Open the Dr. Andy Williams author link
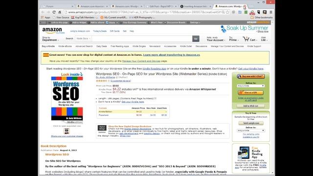Image resolution: width=313 pixels, height=176 pixels. (x=106, y=77)
